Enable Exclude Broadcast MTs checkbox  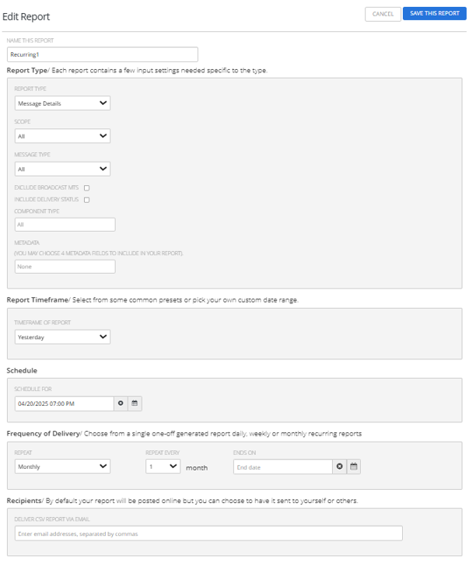[87, 187]
